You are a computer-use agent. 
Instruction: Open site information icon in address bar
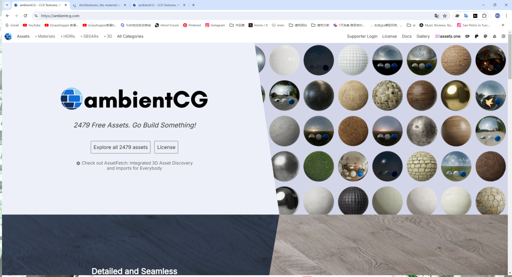[36, 16]
